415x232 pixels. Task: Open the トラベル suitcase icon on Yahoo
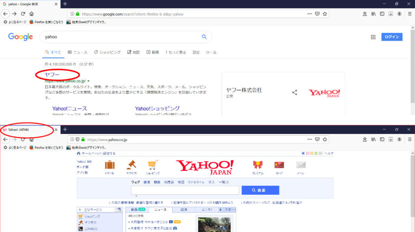(109, 165)
